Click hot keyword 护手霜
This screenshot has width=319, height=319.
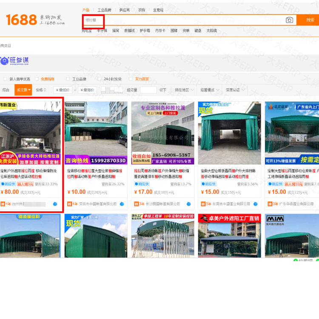pyautogui.click(x=145, y=31)
